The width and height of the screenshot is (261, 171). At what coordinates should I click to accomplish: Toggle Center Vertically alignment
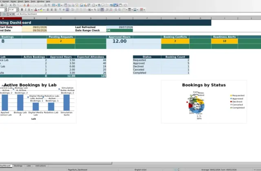[64, 10]
